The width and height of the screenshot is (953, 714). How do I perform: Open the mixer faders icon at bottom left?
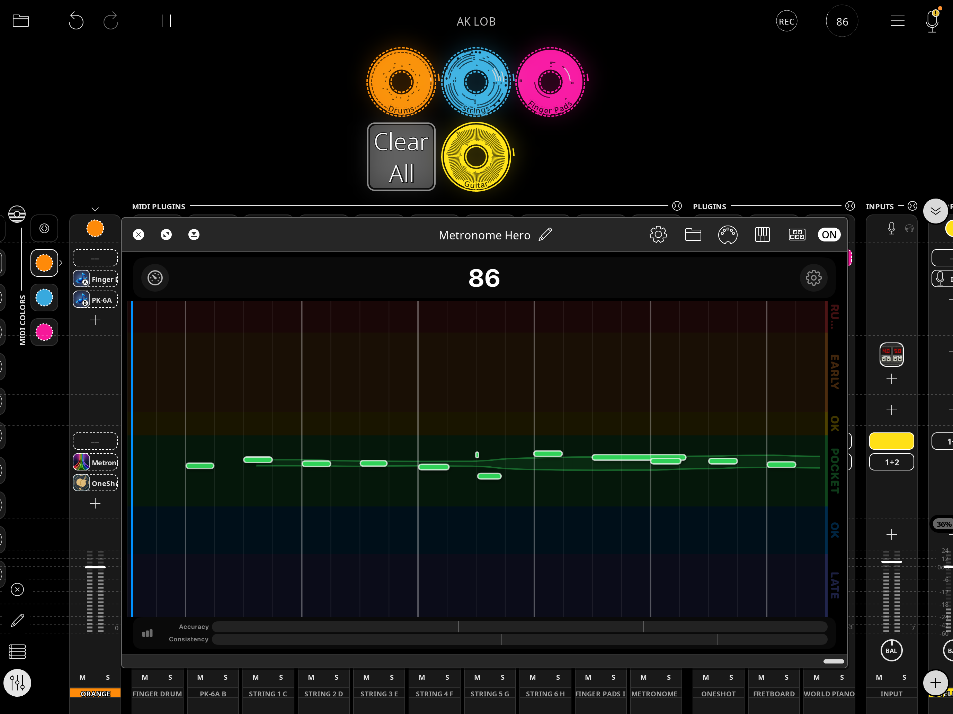tap(17, 683)
